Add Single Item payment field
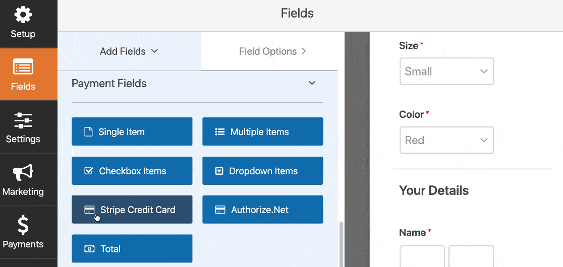This screenshot has width=563, height=267. pos(132,131)
